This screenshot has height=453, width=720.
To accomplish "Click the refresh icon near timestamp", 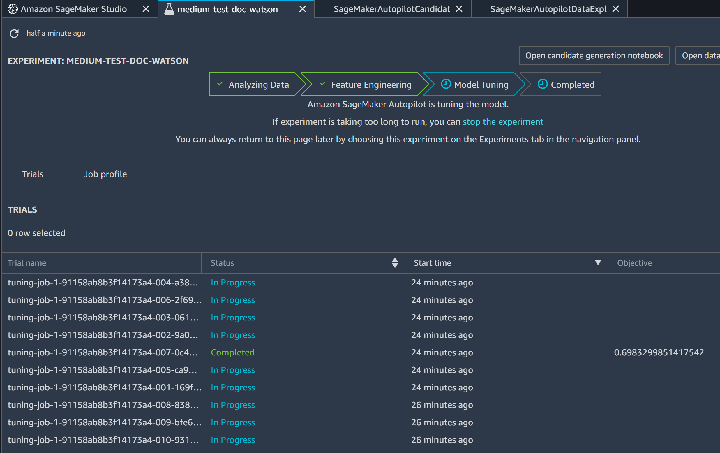I will point(14,34).
